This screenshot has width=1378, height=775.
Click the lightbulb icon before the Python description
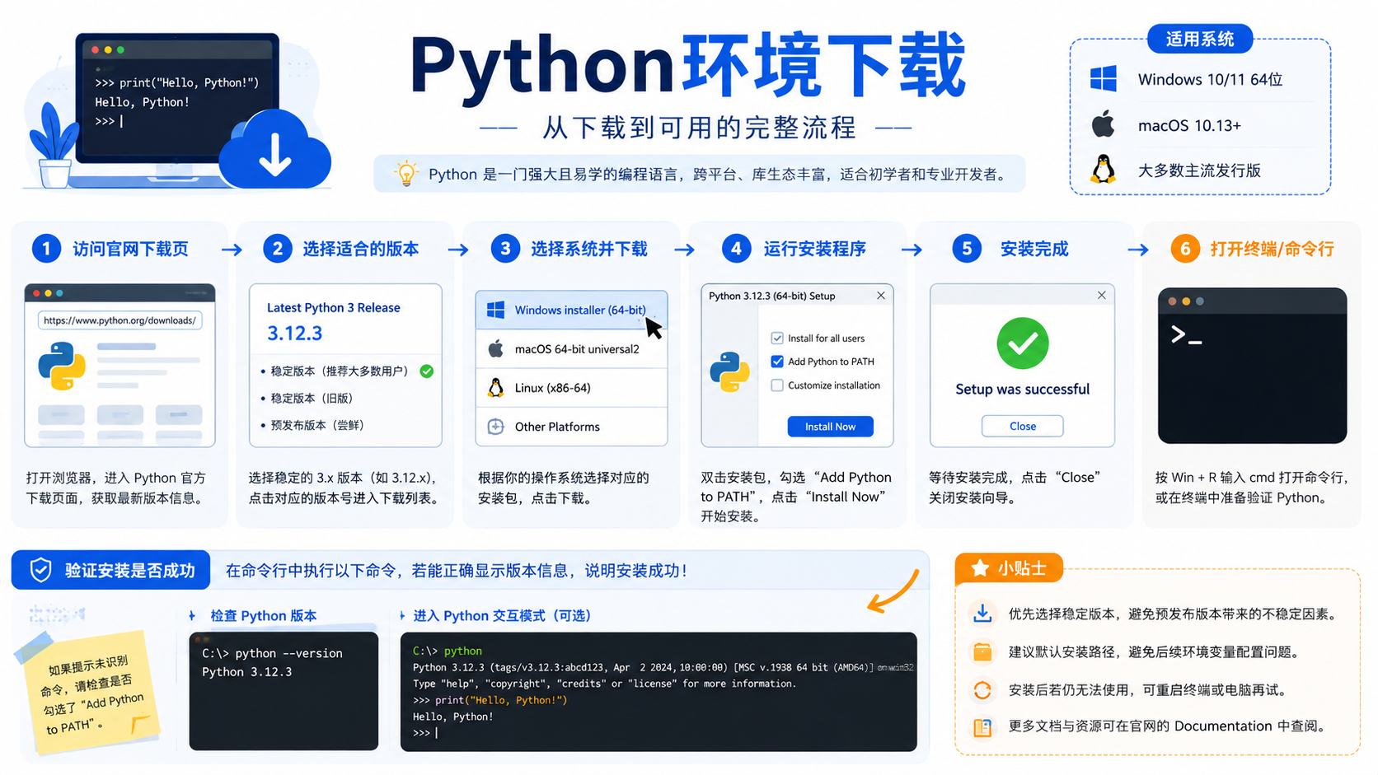405,174
